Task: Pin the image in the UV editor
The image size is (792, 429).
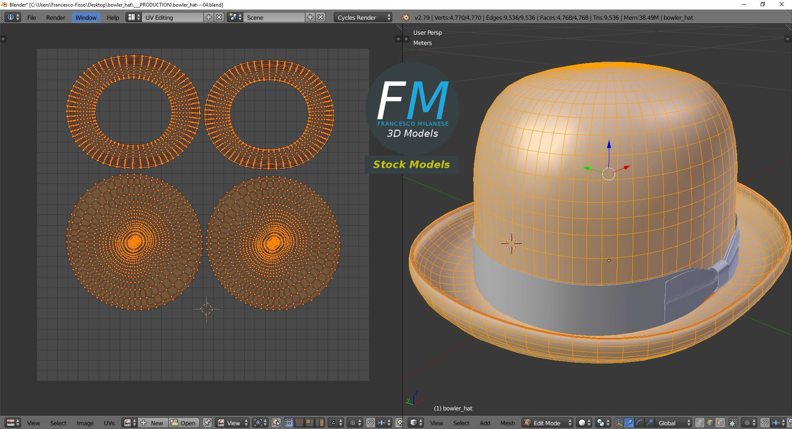Action: (x=207, y=423)
